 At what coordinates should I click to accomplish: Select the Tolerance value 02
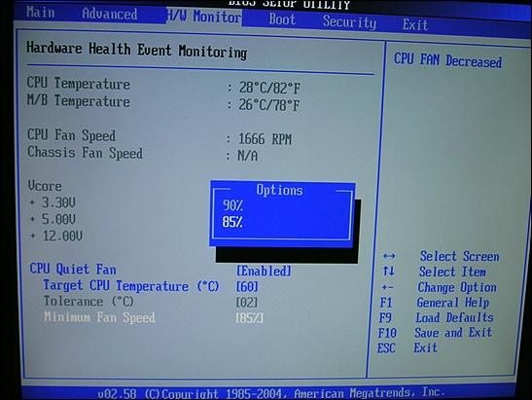click(x=247, y=303)
